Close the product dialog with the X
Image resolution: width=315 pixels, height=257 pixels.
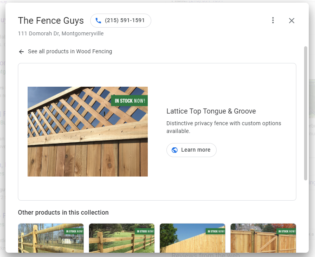[x=292, y=21]
